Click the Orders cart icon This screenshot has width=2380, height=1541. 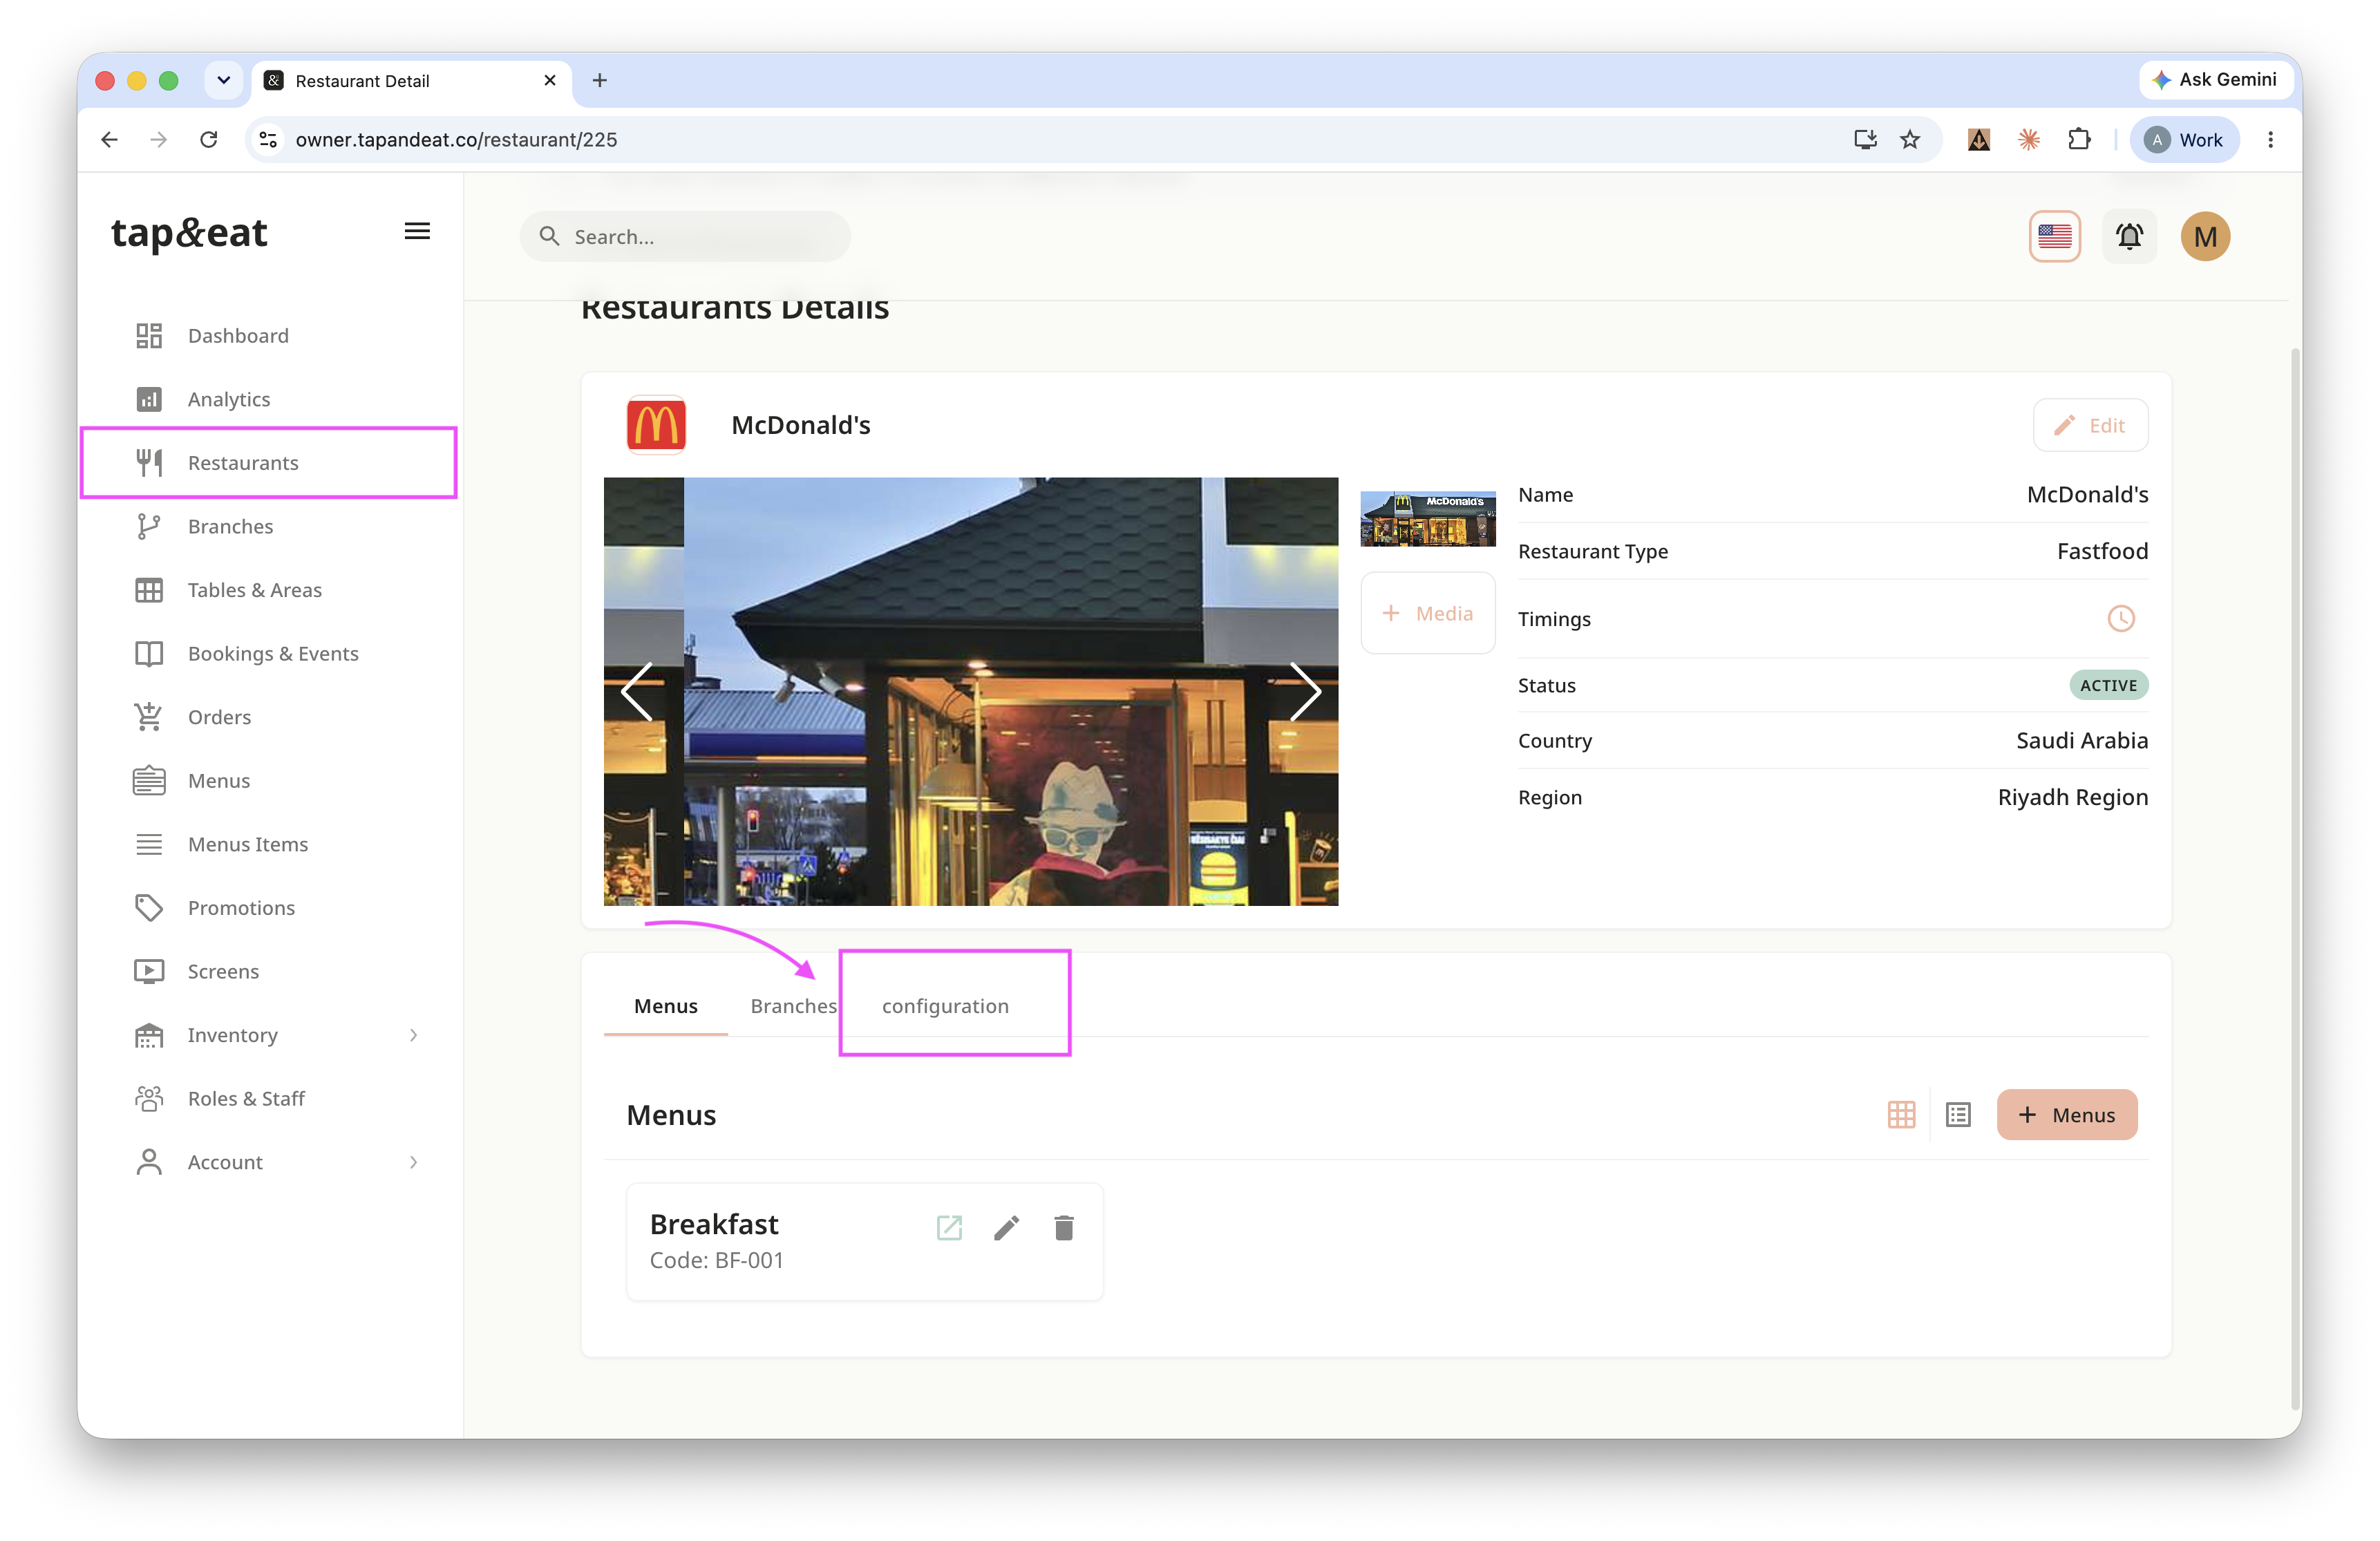tap(149, 717)
